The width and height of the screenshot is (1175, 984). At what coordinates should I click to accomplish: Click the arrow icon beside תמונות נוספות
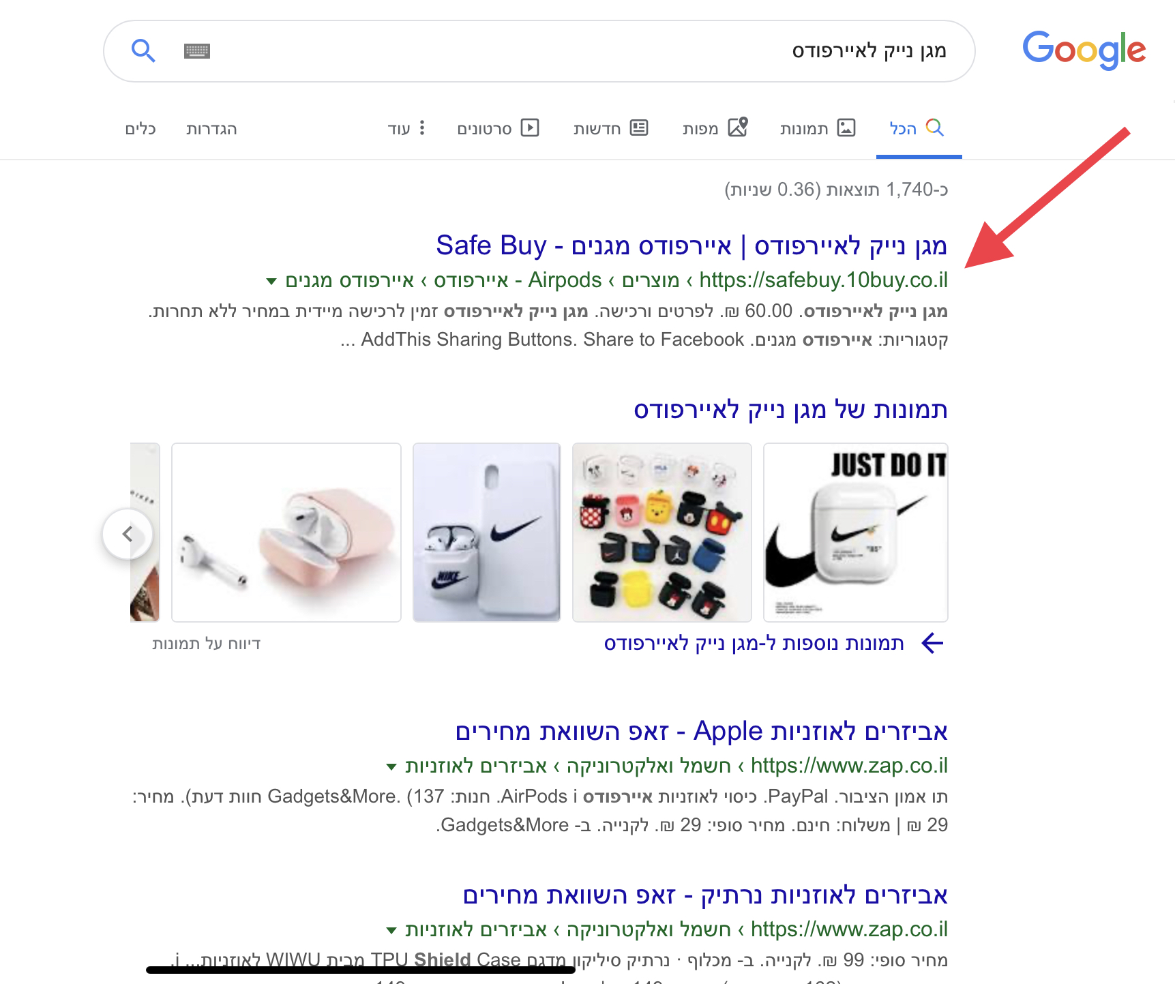tap(932, 643)
